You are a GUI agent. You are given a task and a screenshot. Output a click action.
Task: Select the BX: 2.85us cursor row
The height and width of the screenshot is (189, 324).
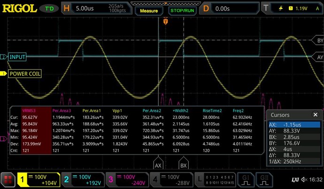[294, 137]
